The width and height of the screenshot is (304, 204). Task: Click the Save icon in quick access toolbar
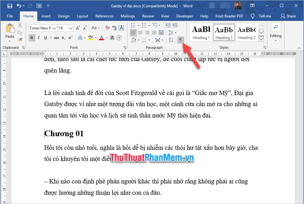tap(9, 6)
